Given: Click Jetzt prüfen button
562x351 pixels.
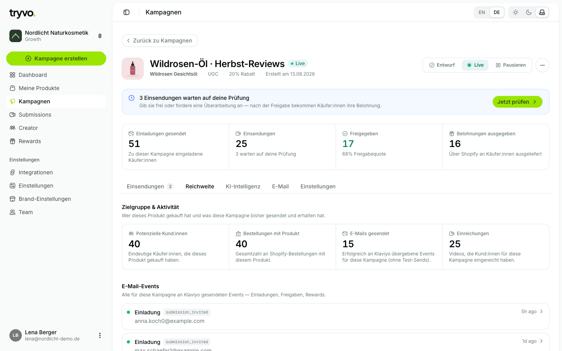Looking at the screenshot, I should coord(518,102).
